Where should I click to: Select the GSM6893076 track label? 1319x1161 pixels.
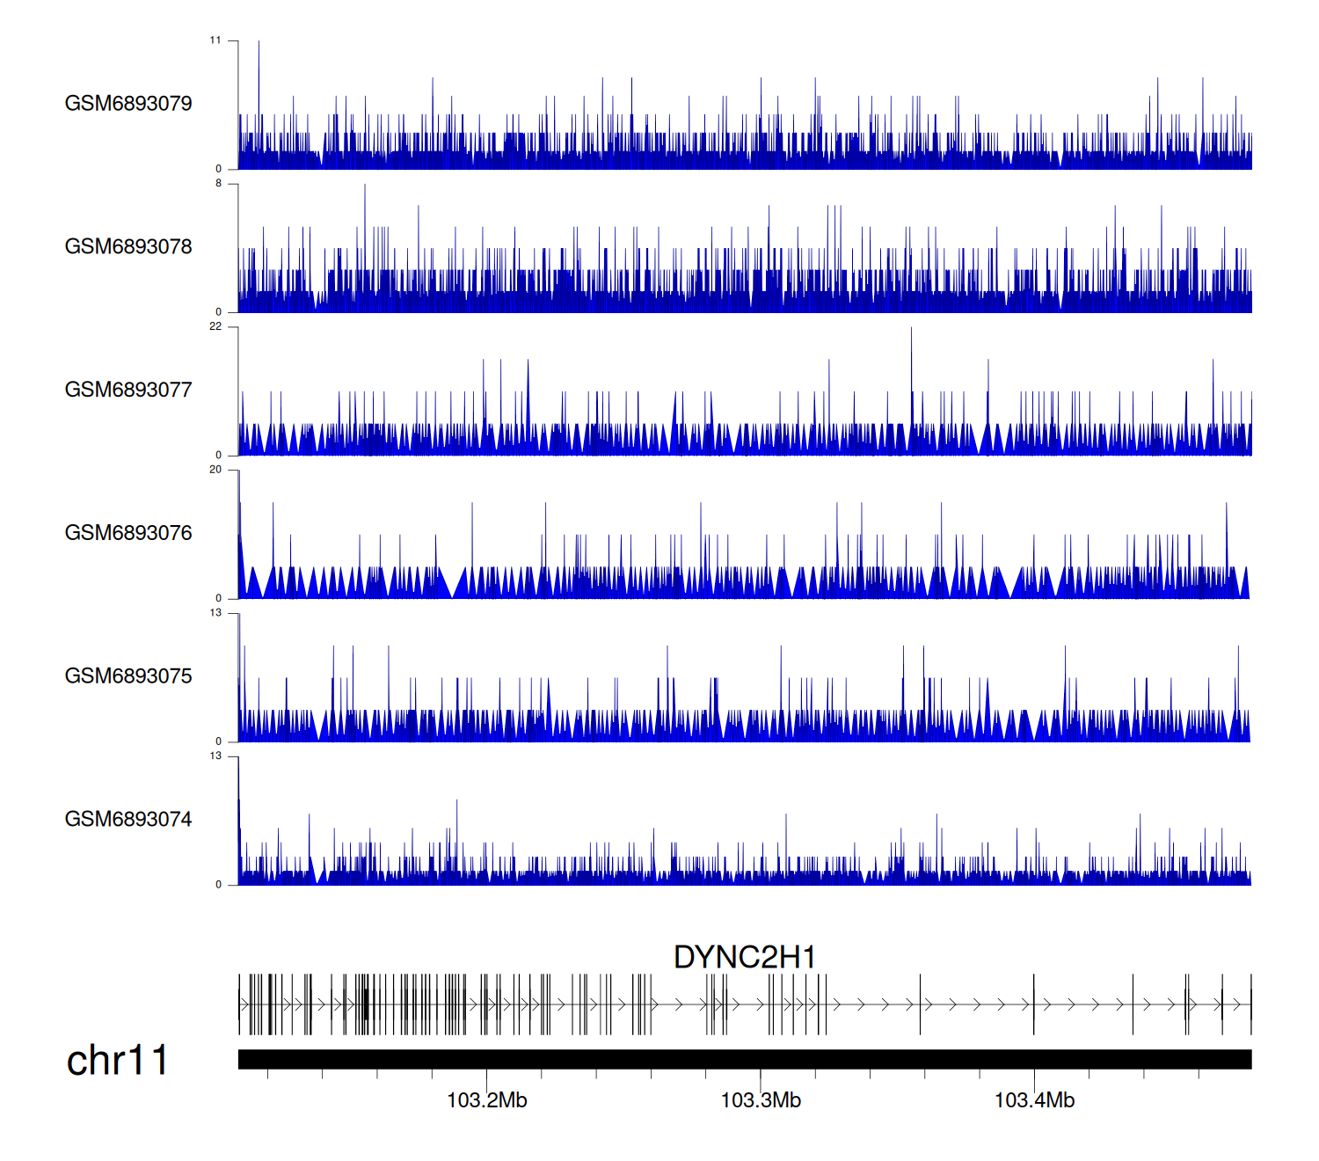128,533
